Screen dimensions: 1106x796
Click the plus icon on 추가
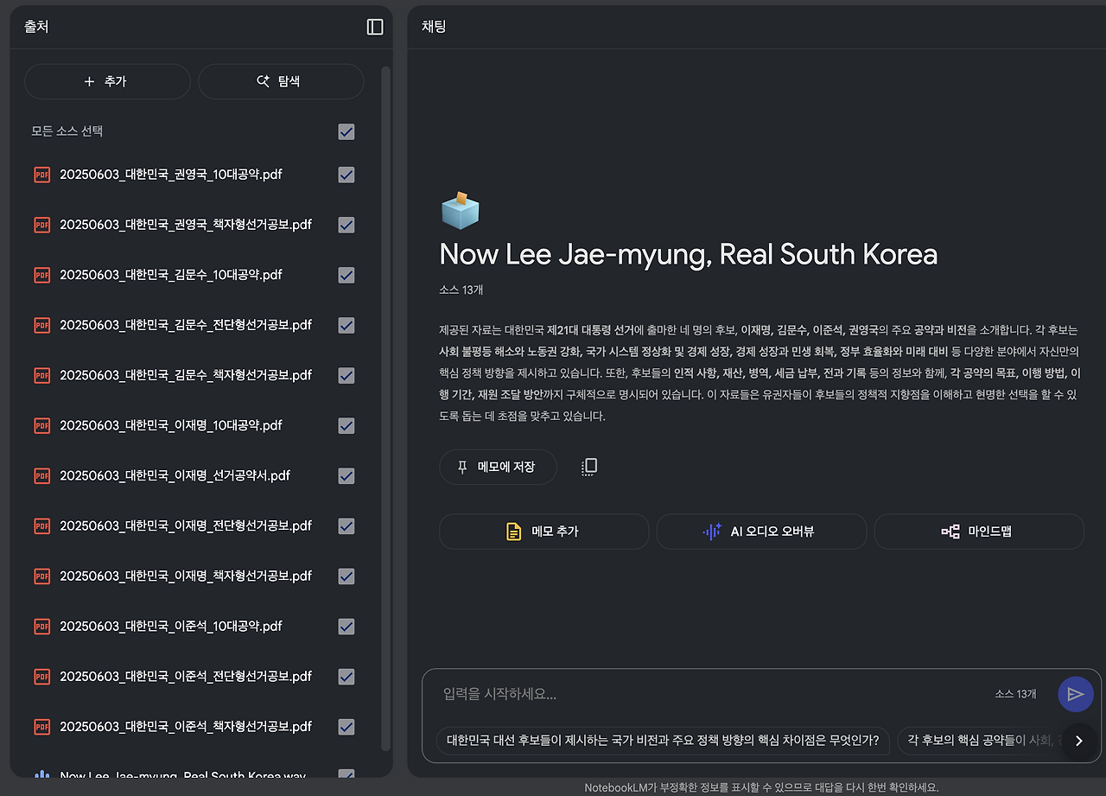click(87, 80)
